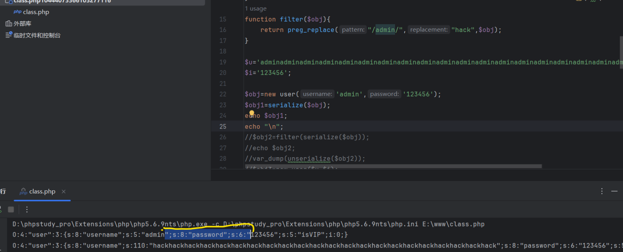
Task: Switch to the class.php run tab
Action: click(42, 192)
